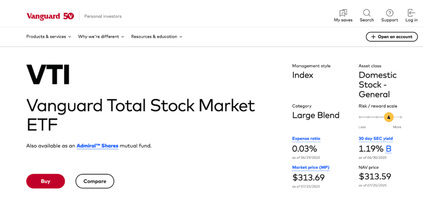Image resolution: width=423 pixels, height=222 pixels.
Task: Click the risk scale level 4 marker
Action: tap(389, 117)
